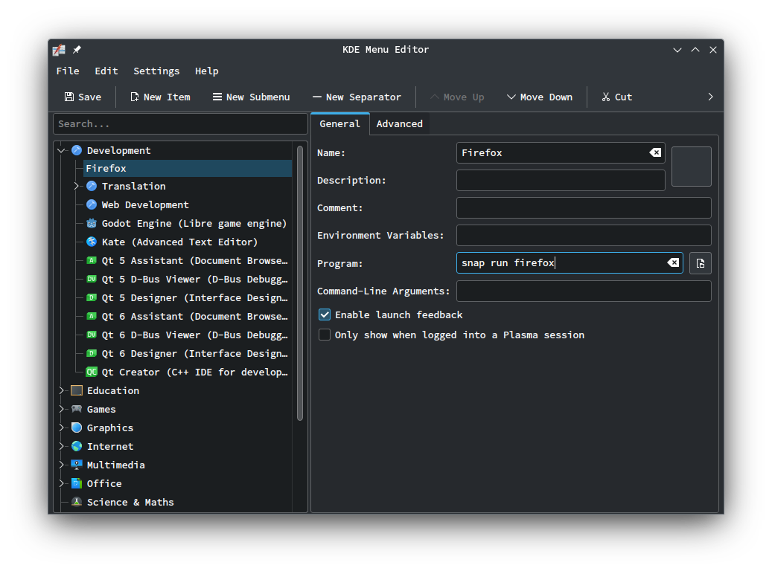Click the Qt 6 D-Bus Viewer icon
Screen dimensions: 772x571
[92, 335]
